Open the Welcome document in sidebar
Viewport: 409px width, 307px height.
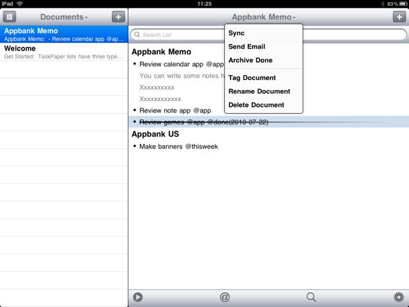point(64,52)
